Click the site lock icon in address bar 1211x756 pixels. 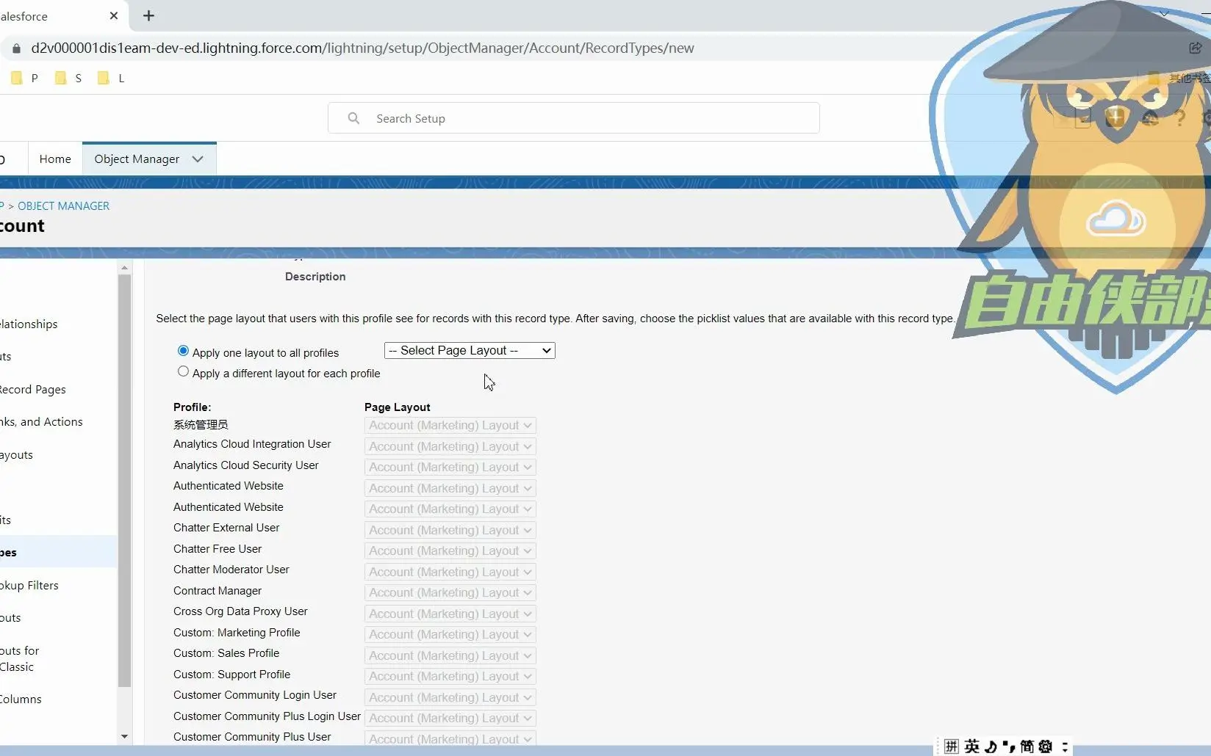point(16,48)
